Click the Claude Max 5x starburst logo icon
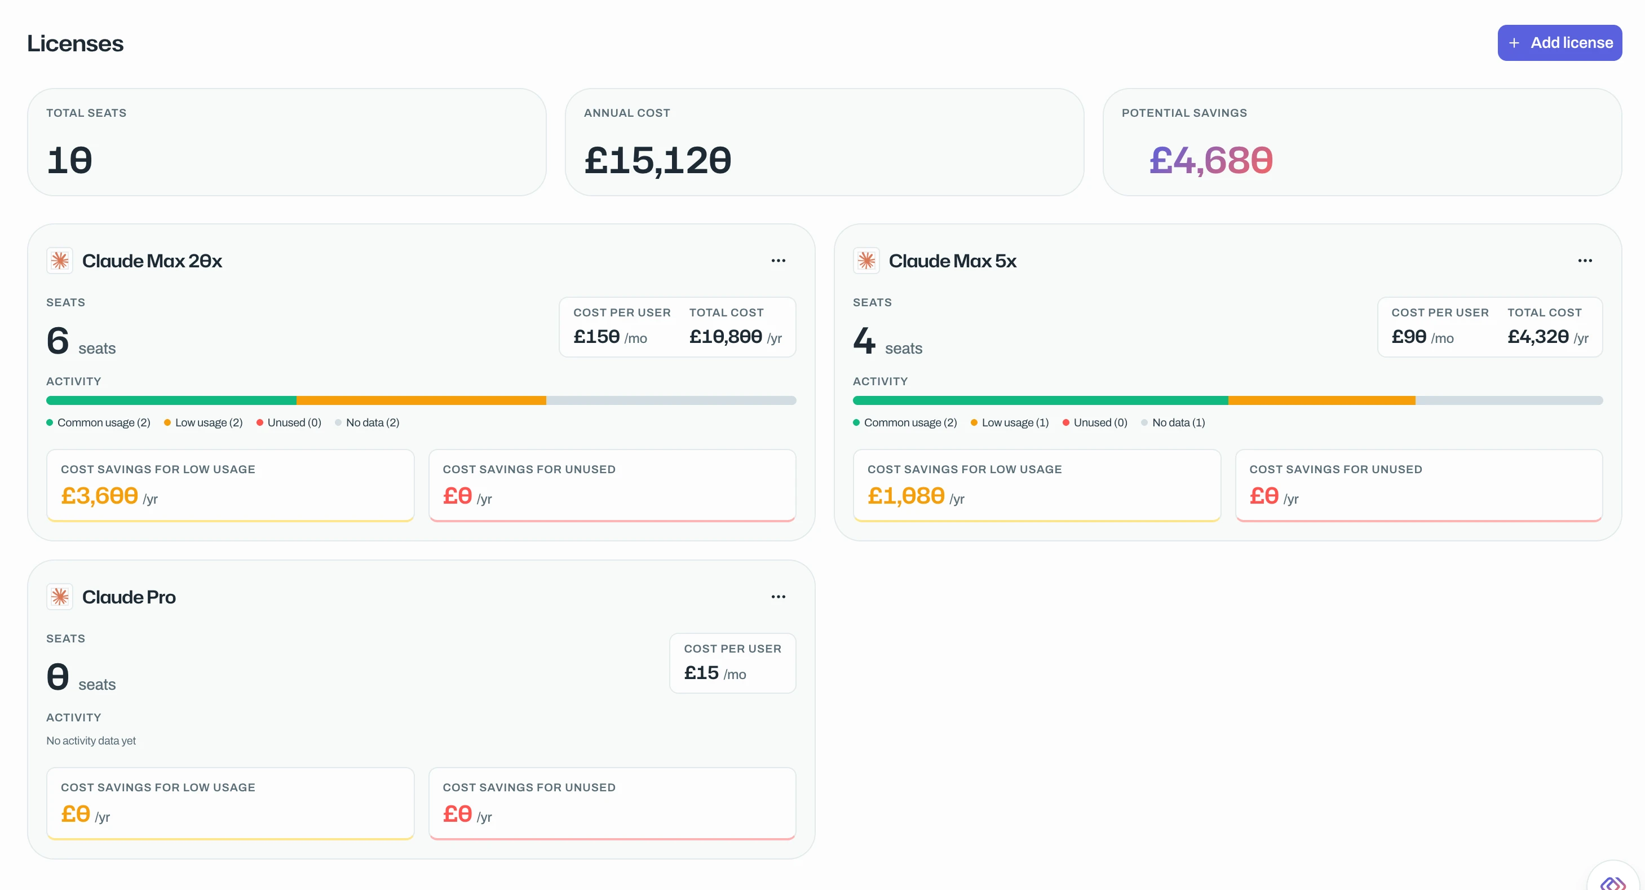 (x=866, y=261)
